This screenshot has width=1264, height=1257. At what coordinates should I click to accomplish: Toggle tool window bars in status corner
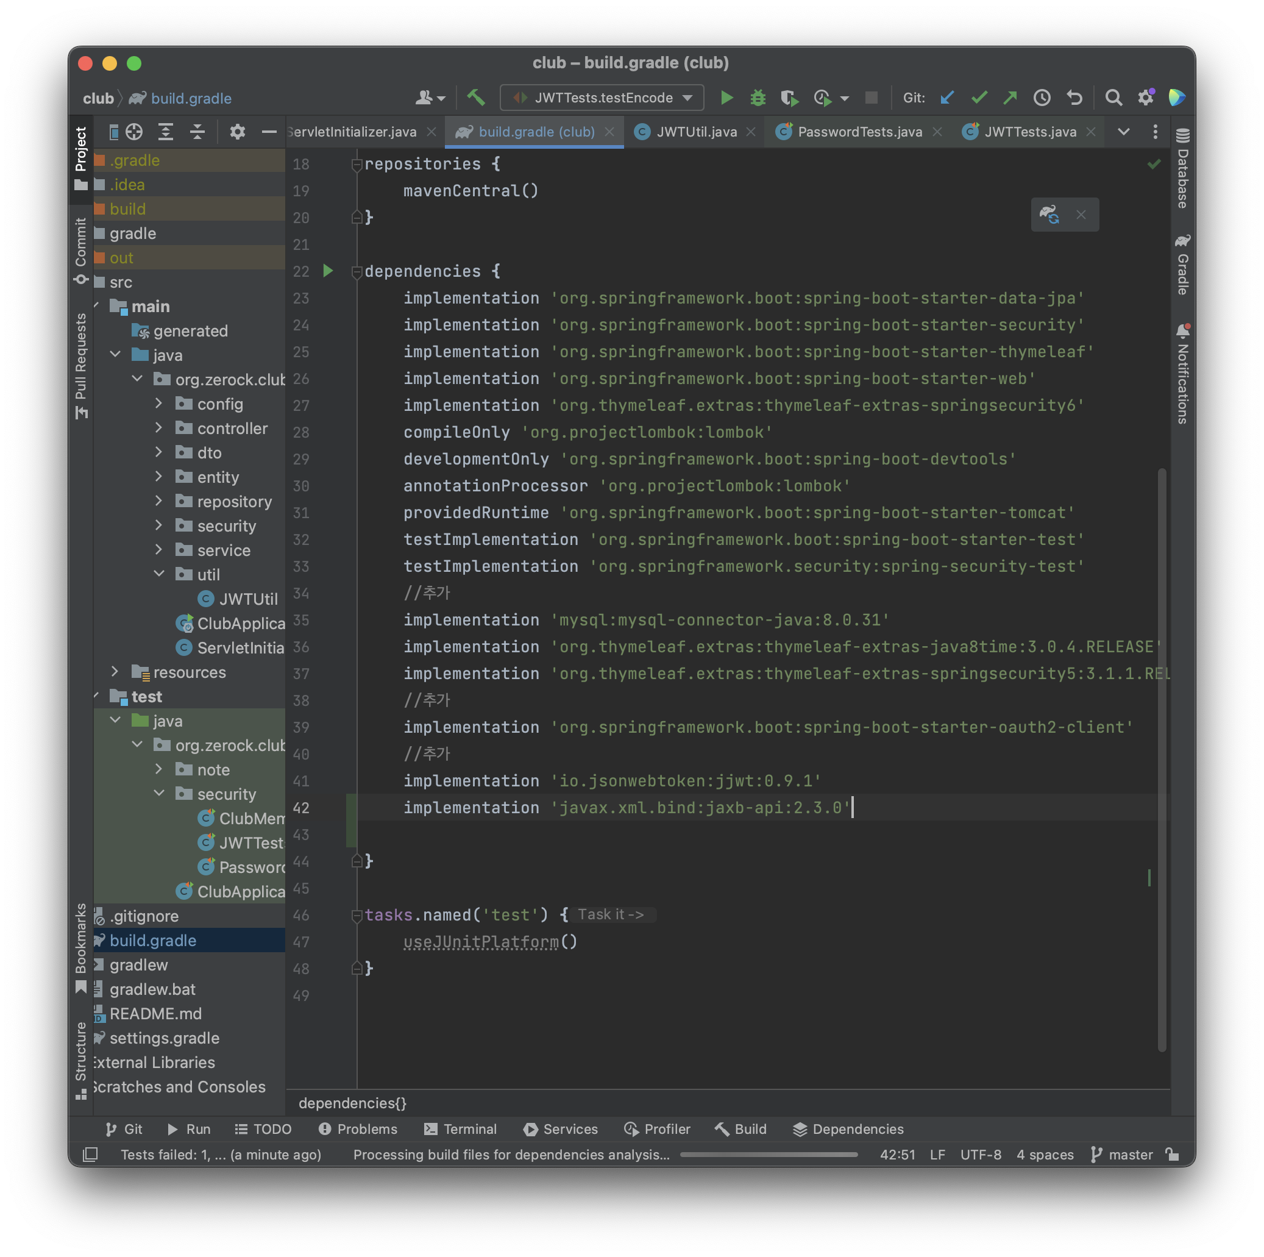point(90,1155)
